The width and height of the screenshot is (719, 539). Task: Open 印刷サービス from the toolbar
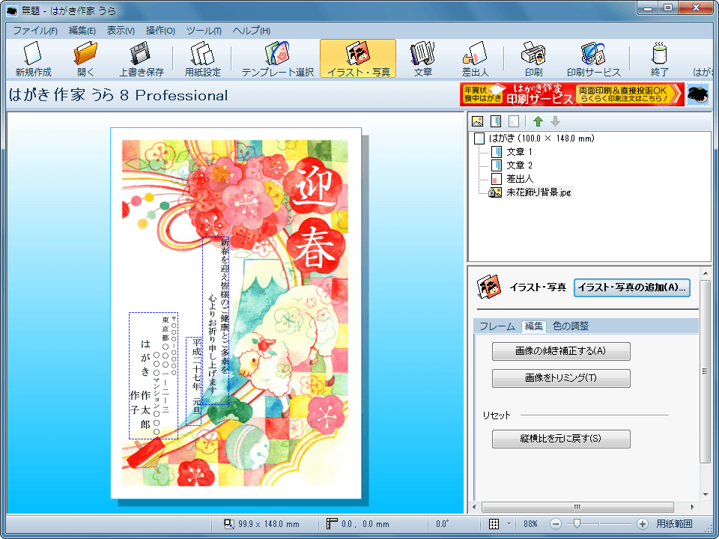pos(593,58)
